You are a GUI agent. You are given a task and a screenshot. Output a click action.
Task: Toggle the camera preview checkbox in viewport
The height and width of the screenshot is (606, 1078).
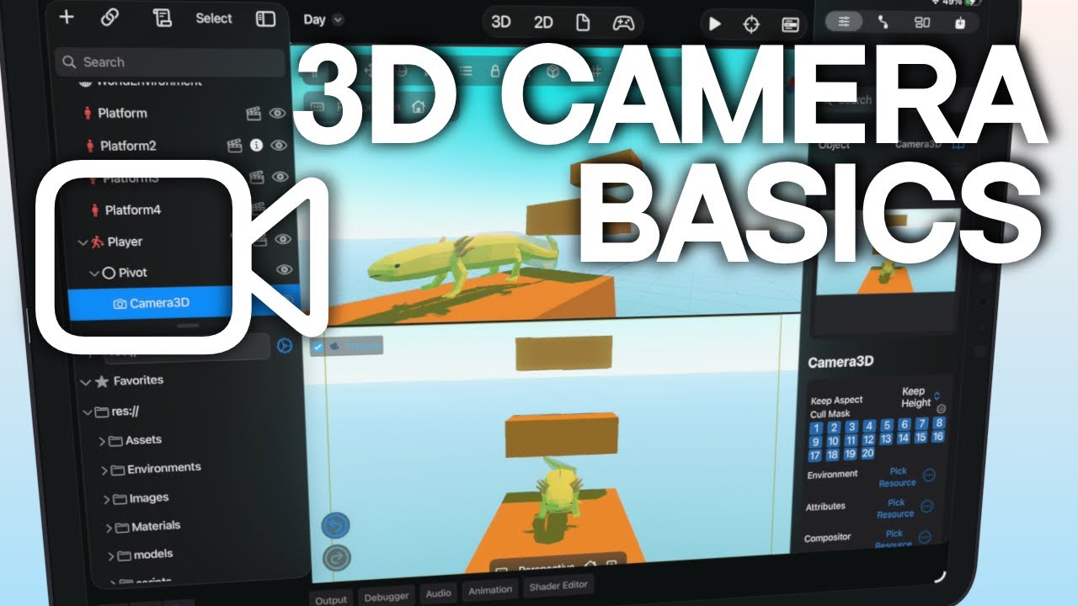coord(318,347)
